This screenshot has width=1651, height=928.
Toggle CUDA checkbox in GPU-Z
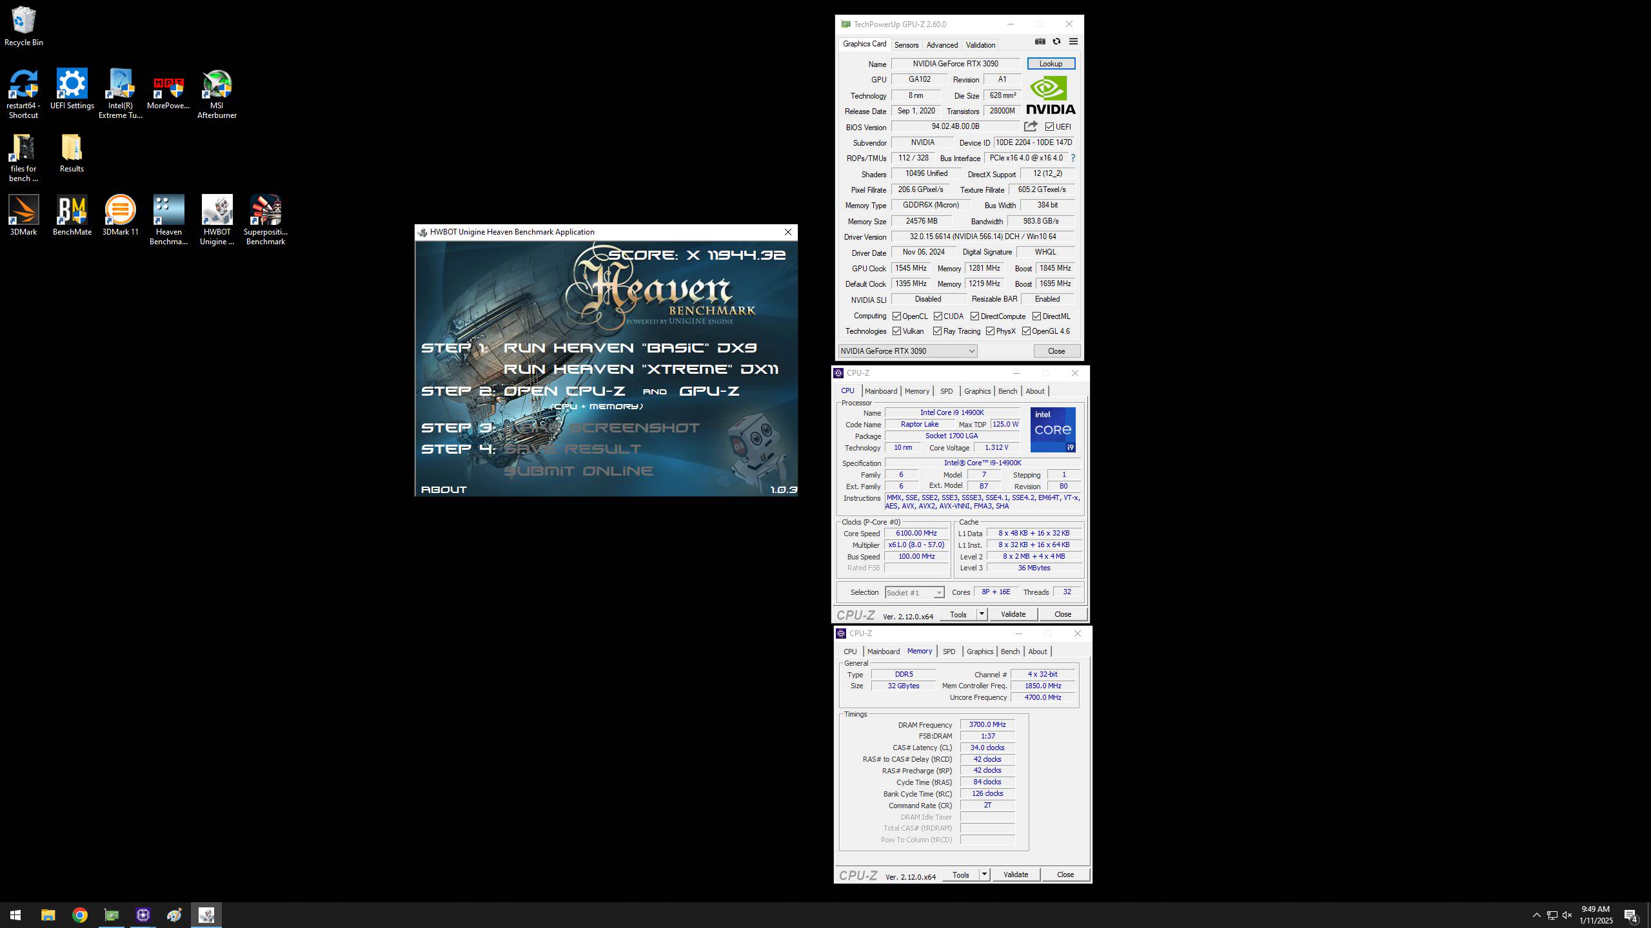click(x=937, y=316)
